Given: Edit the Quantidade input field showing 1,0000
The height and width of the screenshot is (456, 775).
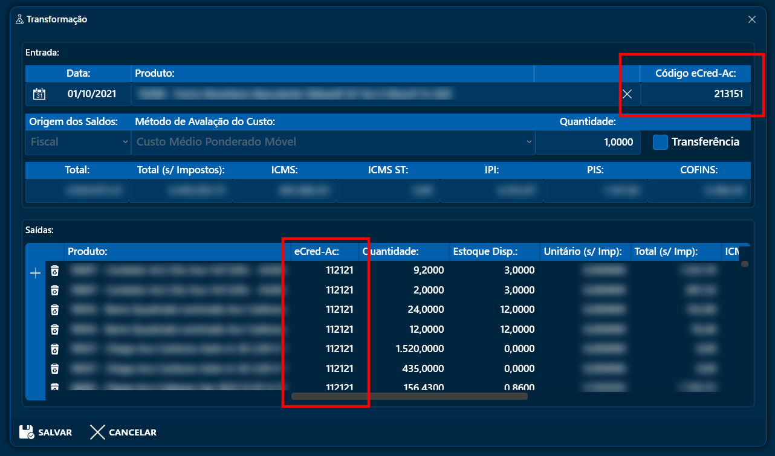Looking at the screenshot, I should tap(586, 143).
